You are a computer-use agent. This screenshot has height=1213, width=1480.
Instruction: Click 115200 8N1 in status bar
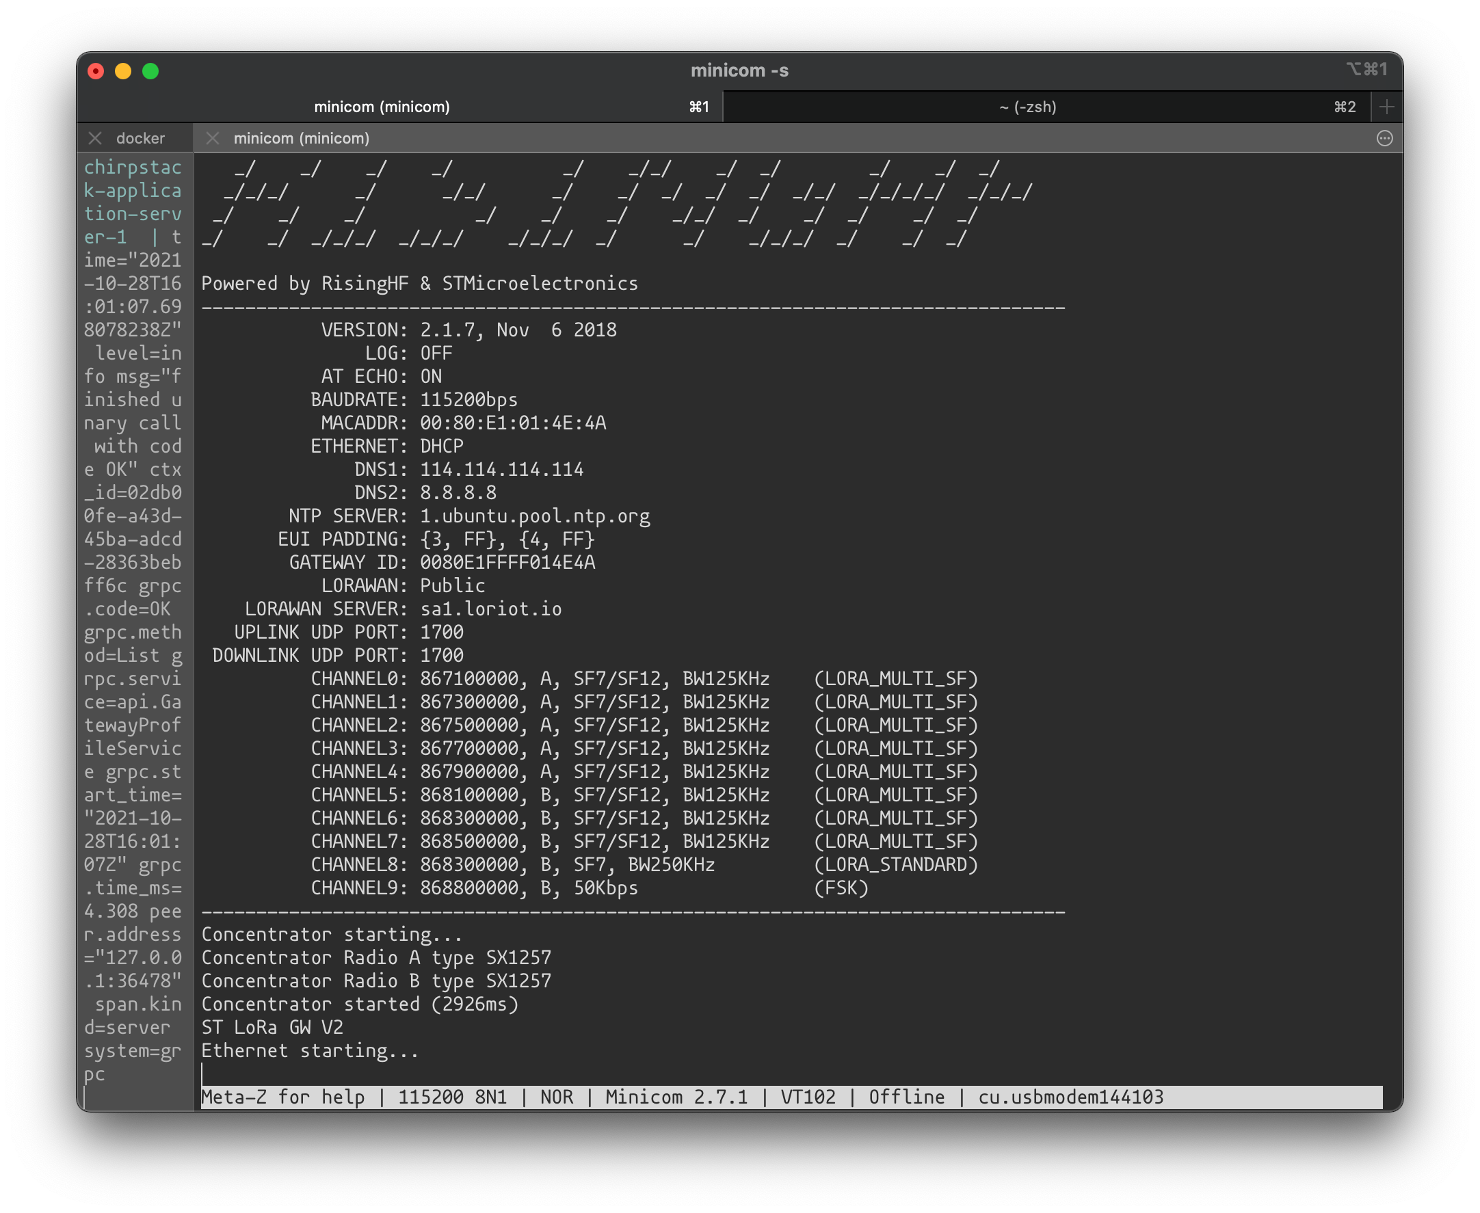point(452,1097)
